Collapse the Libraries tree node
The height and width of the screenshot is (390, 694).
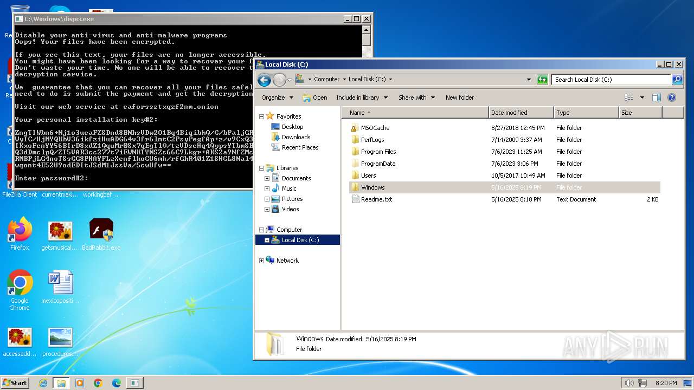click(x=261, y=168)
